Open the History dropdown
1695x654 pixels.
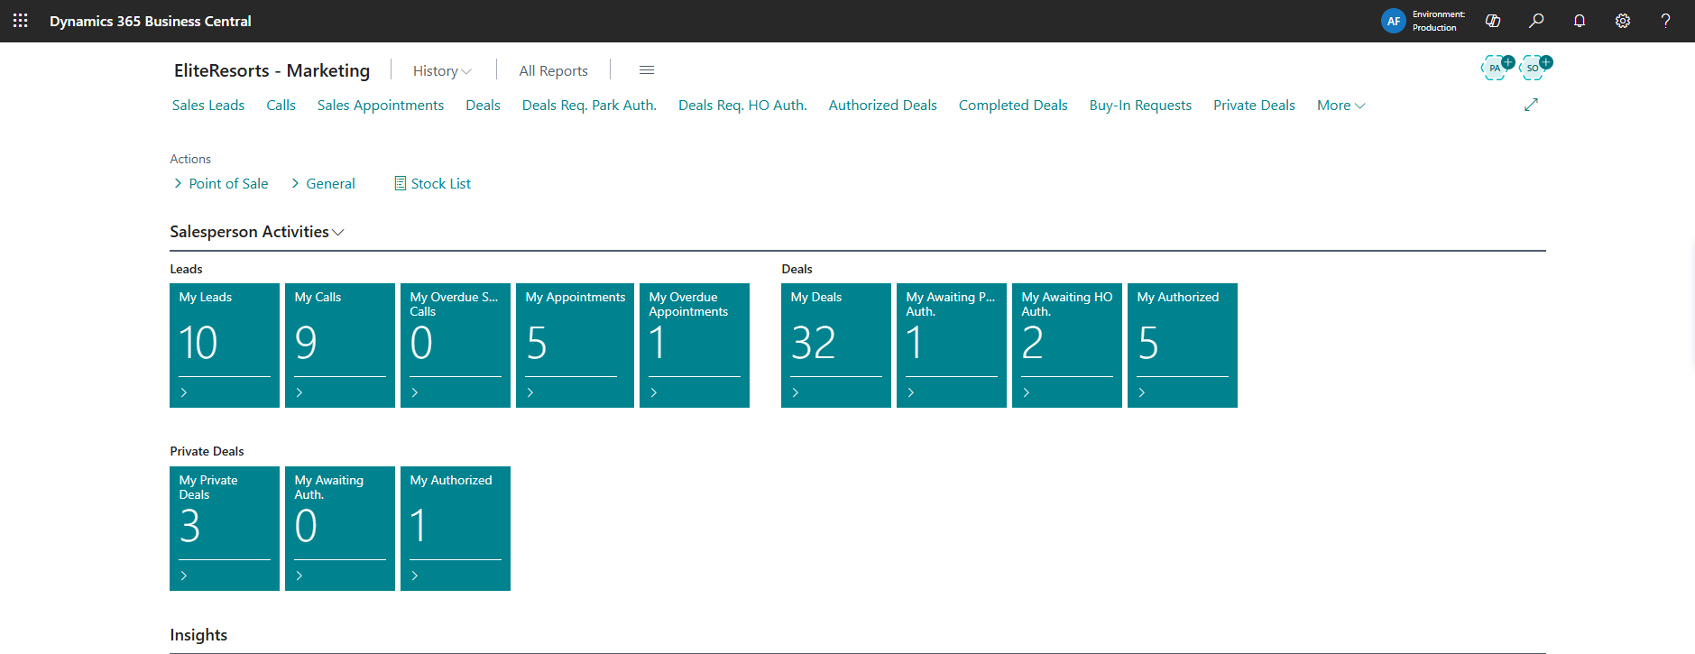(x=442, y=70)
